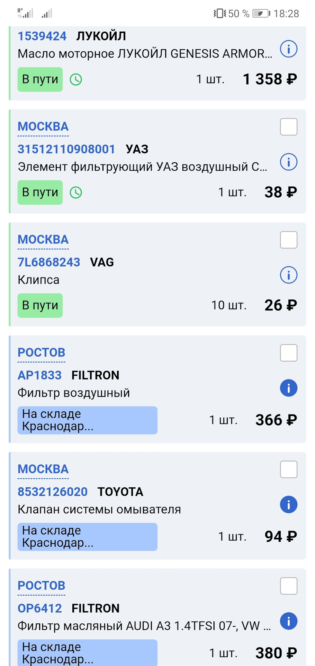Expand МОСКВА location on TOYOTA valve card

(43, 469)
